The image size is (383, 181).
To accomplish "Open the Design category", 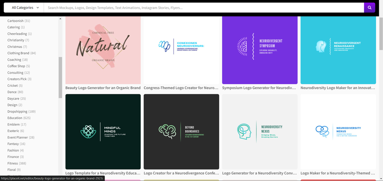I will tap(15, 105).
